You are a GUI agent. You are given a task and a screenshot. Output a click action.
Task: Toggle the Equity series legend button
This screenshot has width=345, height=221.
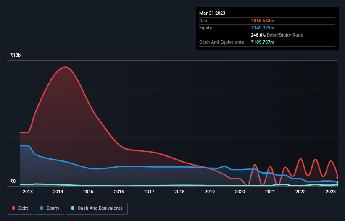pyautogui.click(x=50, y=208)
